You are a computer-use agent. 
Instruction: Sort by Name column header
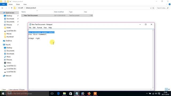click(x=24, y=12)
